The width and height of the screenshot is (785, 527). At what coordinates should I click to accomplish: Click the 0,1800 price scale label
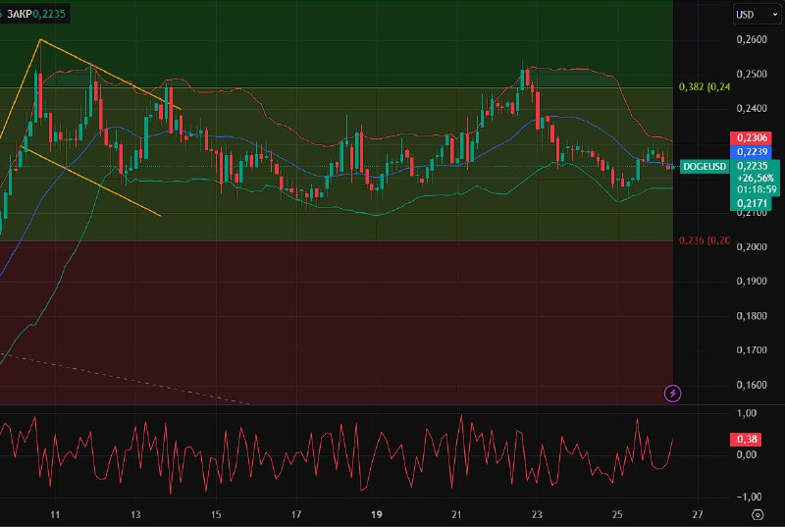pos(752,316)
